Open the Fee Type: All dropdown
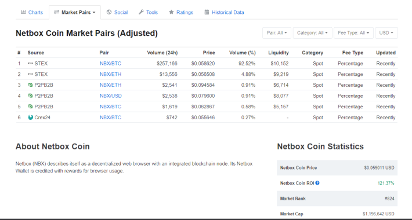The image size is (412, 220). click(x=353, y=33)
